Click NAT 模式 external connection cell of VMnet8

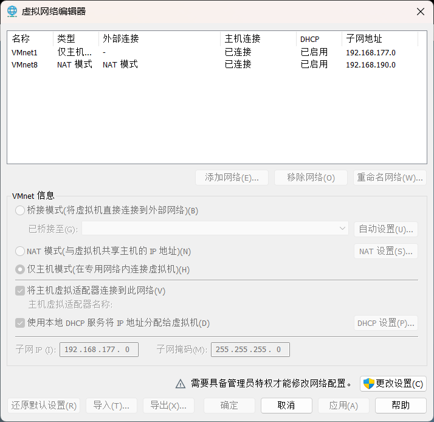120,64
